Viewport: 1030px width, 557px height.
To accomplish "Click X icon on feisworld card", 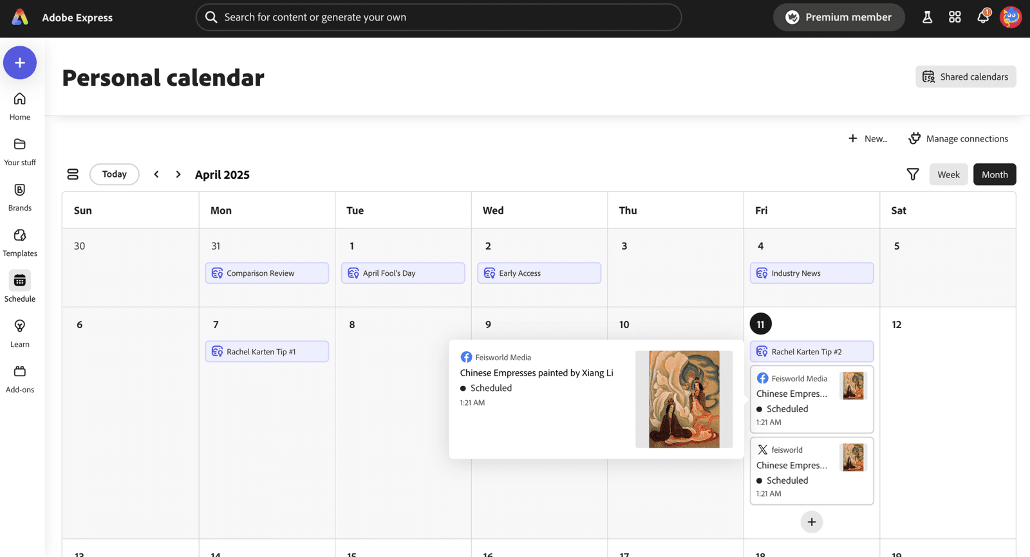I will 762,450.
